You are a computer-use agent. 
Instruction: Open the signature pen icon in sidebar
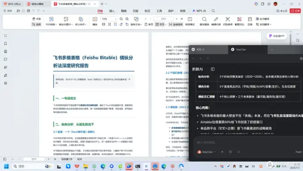click(5, 75)
